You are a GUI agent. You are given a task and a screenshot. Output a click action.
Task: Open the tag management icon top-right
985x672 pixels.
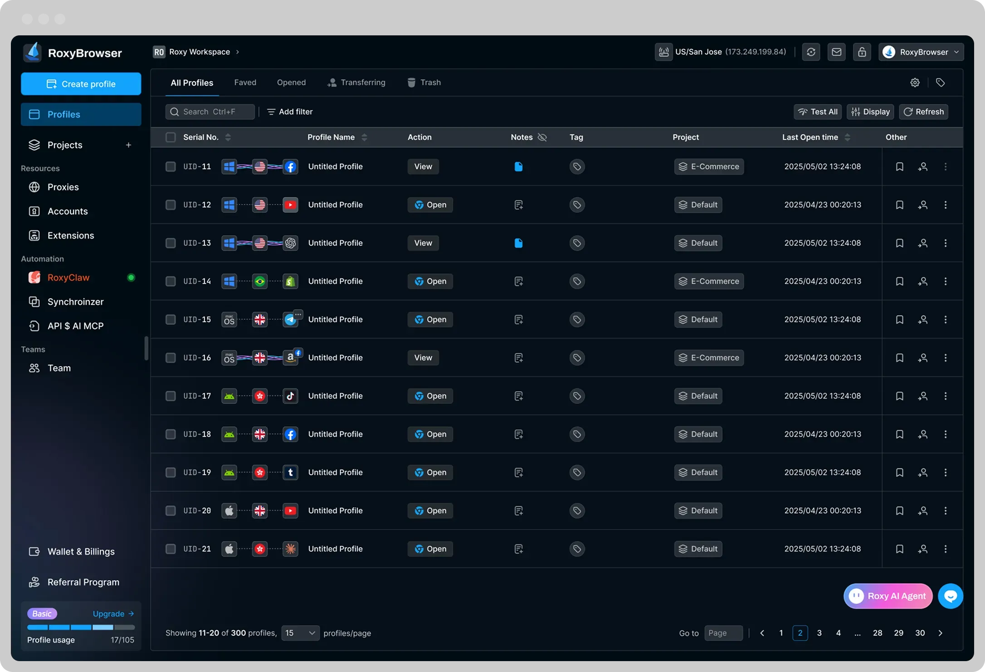941,83
